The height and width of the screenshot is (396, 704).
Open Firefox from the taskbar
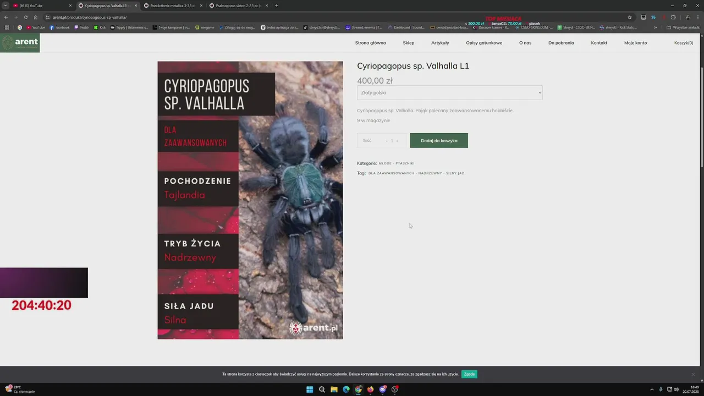370,389
